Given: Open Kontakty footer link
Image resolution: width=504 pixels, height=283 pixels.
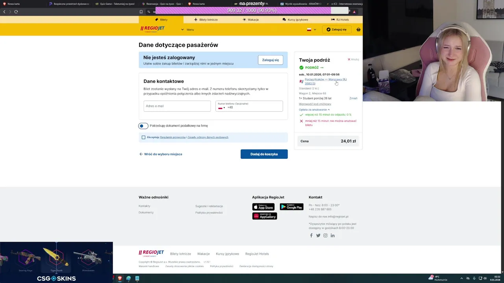Looking at the screenshot, I should pos(145,206).
